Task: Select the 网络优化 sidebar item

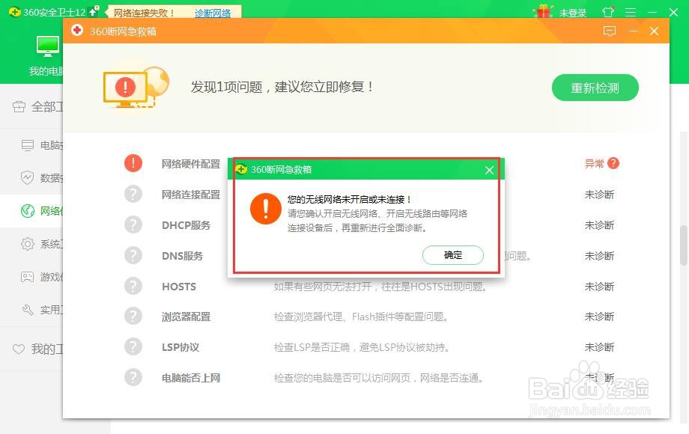Action: coord(42,211)
